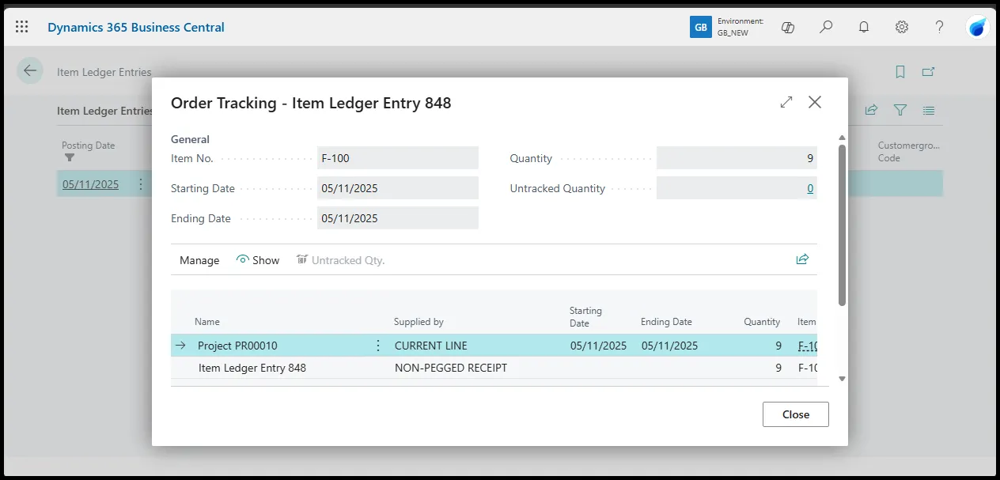Screen dimensions: 1000x480
Task: Click the Posting Date filter funnel
Action: [x=69, y=157]
